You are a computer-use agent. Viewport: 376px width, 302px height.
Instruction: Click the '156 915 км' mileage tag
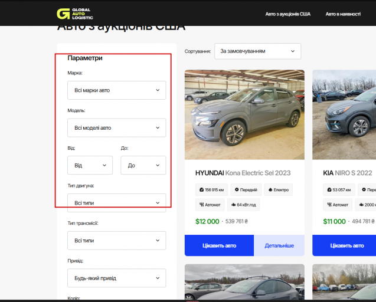pyautogui.click(x=211, y=190)
